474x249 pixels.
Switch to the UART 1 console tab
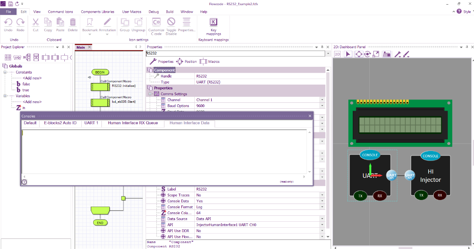(91, 123)
